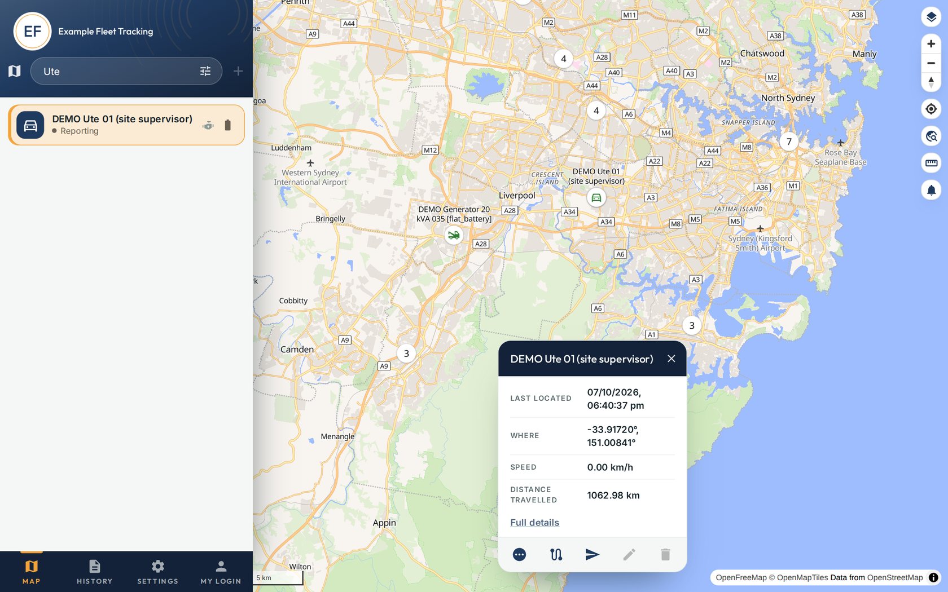This screenshot has width=948, height=592.
Task: Open the My Login tab
Action: (x=221, y=572)
